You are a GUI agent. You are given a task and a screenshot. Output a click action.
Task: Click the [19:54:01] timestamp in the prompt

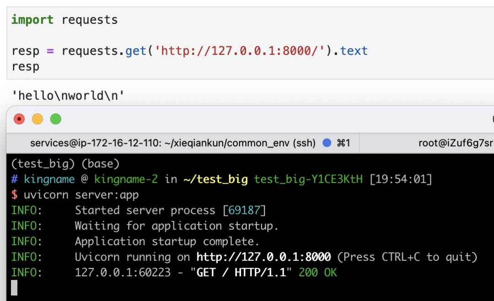(401, 179)
